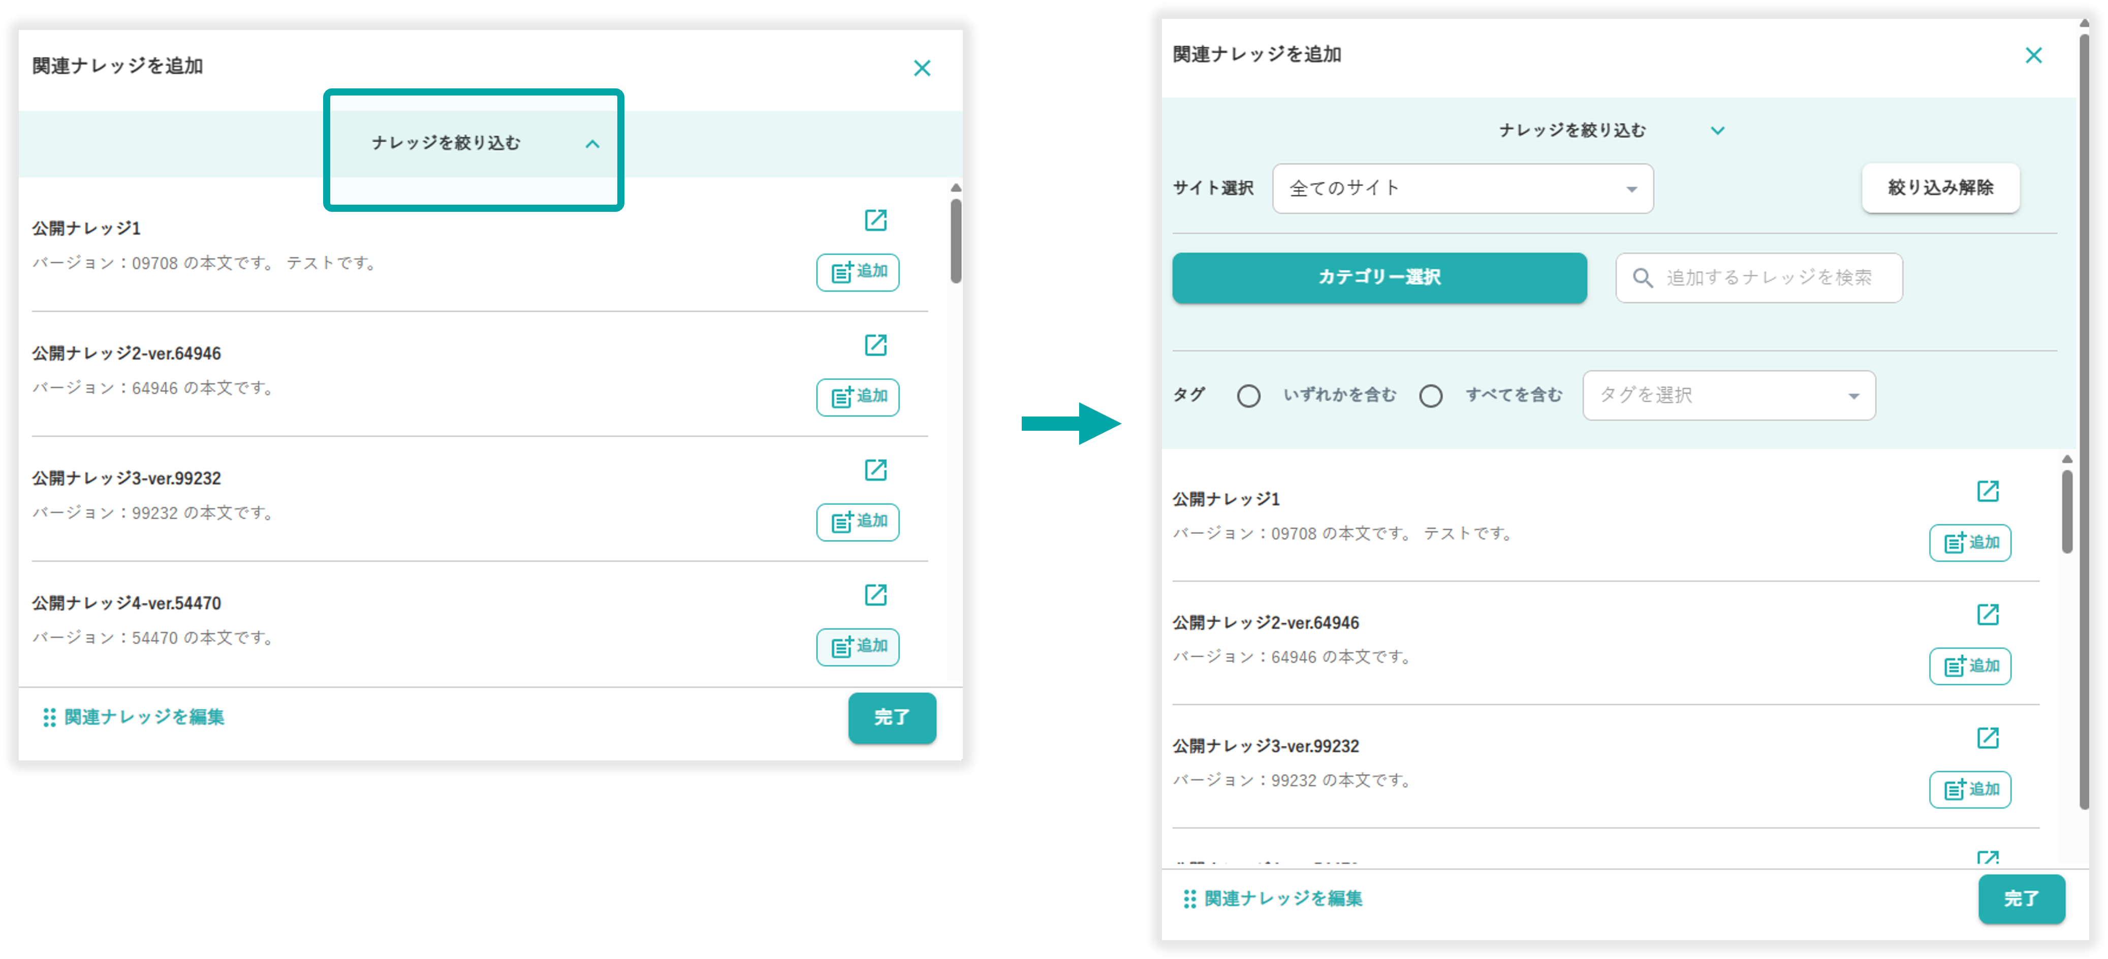Image resolution: width=2108 pixels, height=959 pixels.
Task: Collapse filter panel with down chevron, right dialog
Action: pos(1717,131)
